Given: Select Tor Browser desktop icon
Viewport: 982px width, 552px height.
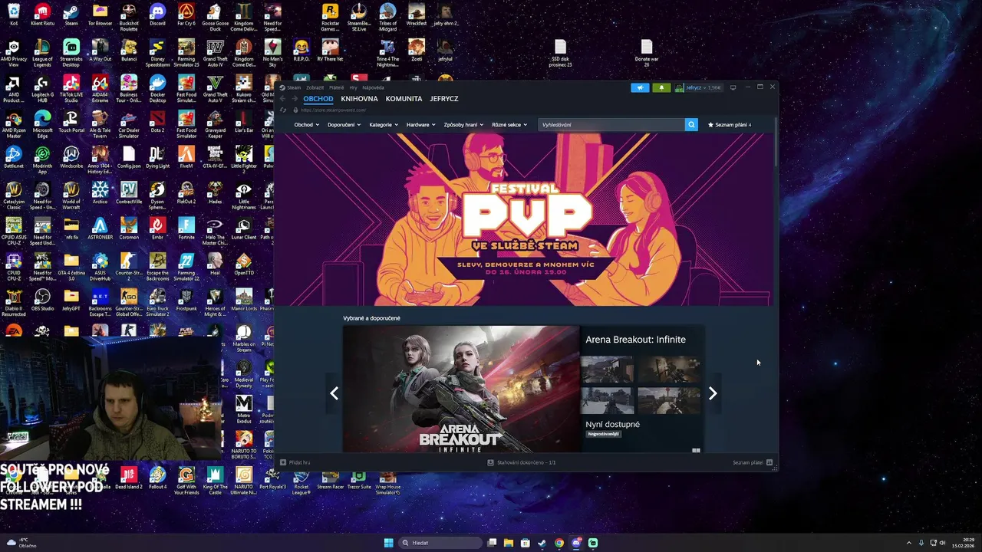Looking at the screenshot, I should 100,15.
